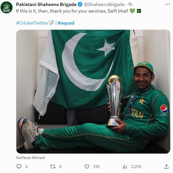Click the cricket emoji beside #CricketTwitter
The width and height of the screenshot is (173, 173).
(x=51, y=23)
